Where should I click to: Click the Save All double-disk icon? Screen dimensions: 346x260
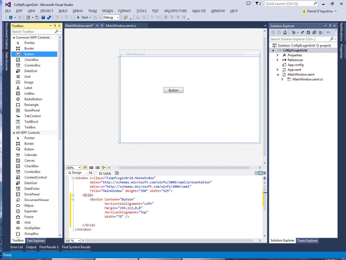coord(49,17)
